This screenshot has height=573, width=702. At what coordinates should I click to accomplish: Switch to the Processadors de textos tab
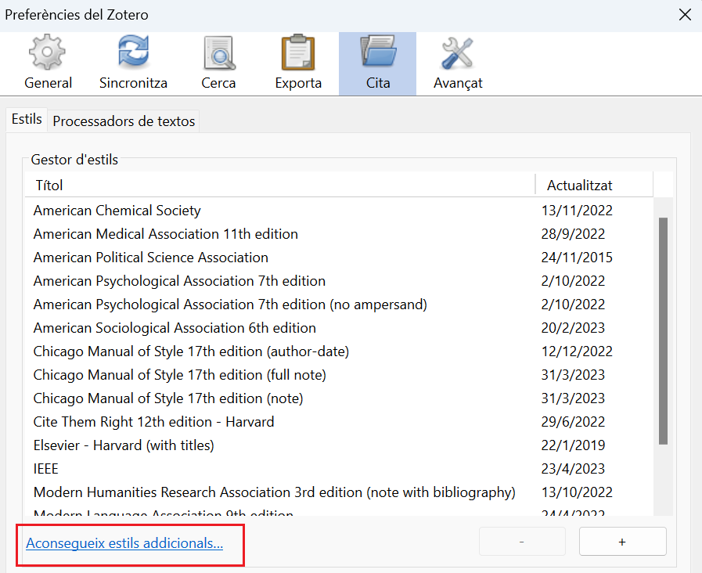click(x=124, y=121)
